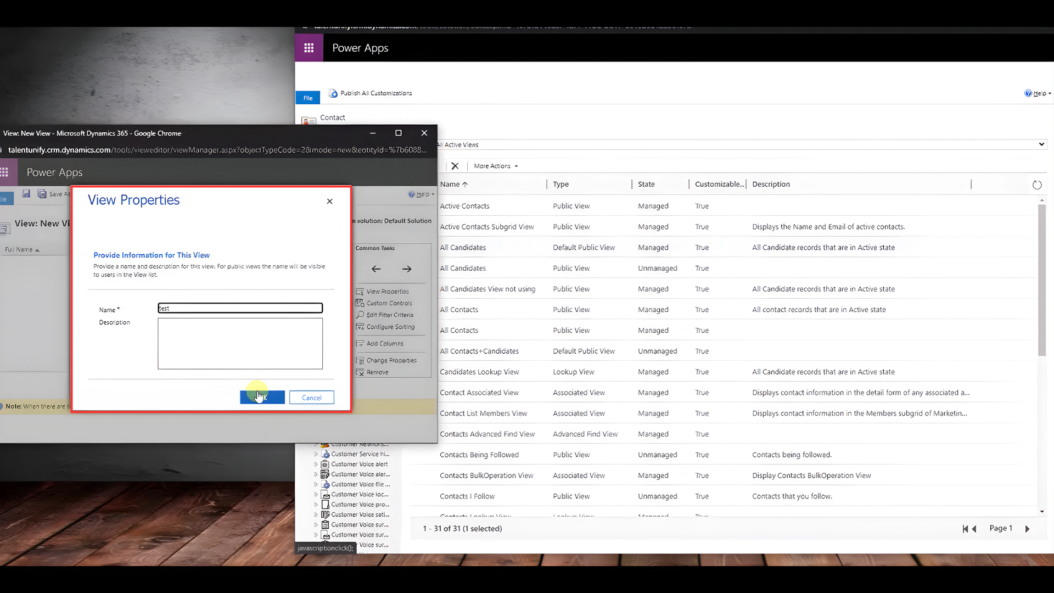Open Help dropdown in view editor window
Image resolution: width=1054 pixels, height=593 pixels.
[422, 194]
